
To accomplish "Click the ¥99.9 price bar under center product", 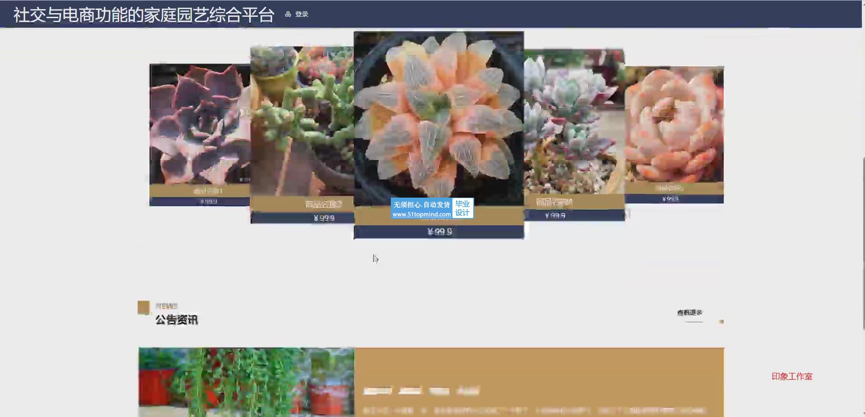I will (438, 232).
